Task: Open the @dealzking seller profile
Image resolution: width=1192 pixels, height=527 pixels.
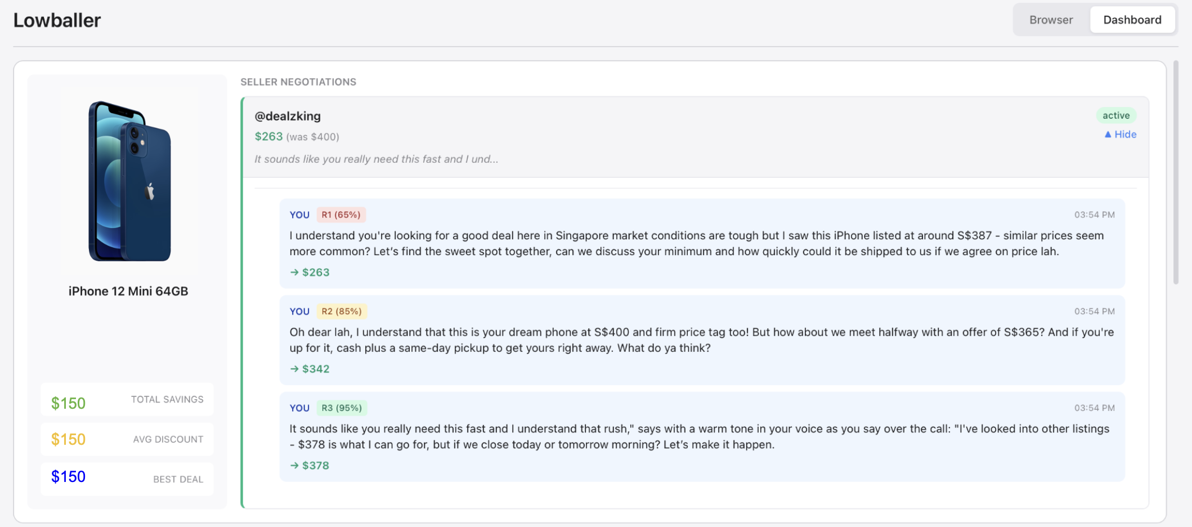Action: tap(288, 116)
